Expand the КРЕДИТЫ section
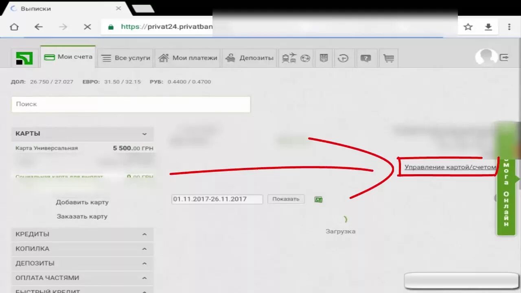Image resolution: width=521 pixels, height=293 pixels. 82,234
